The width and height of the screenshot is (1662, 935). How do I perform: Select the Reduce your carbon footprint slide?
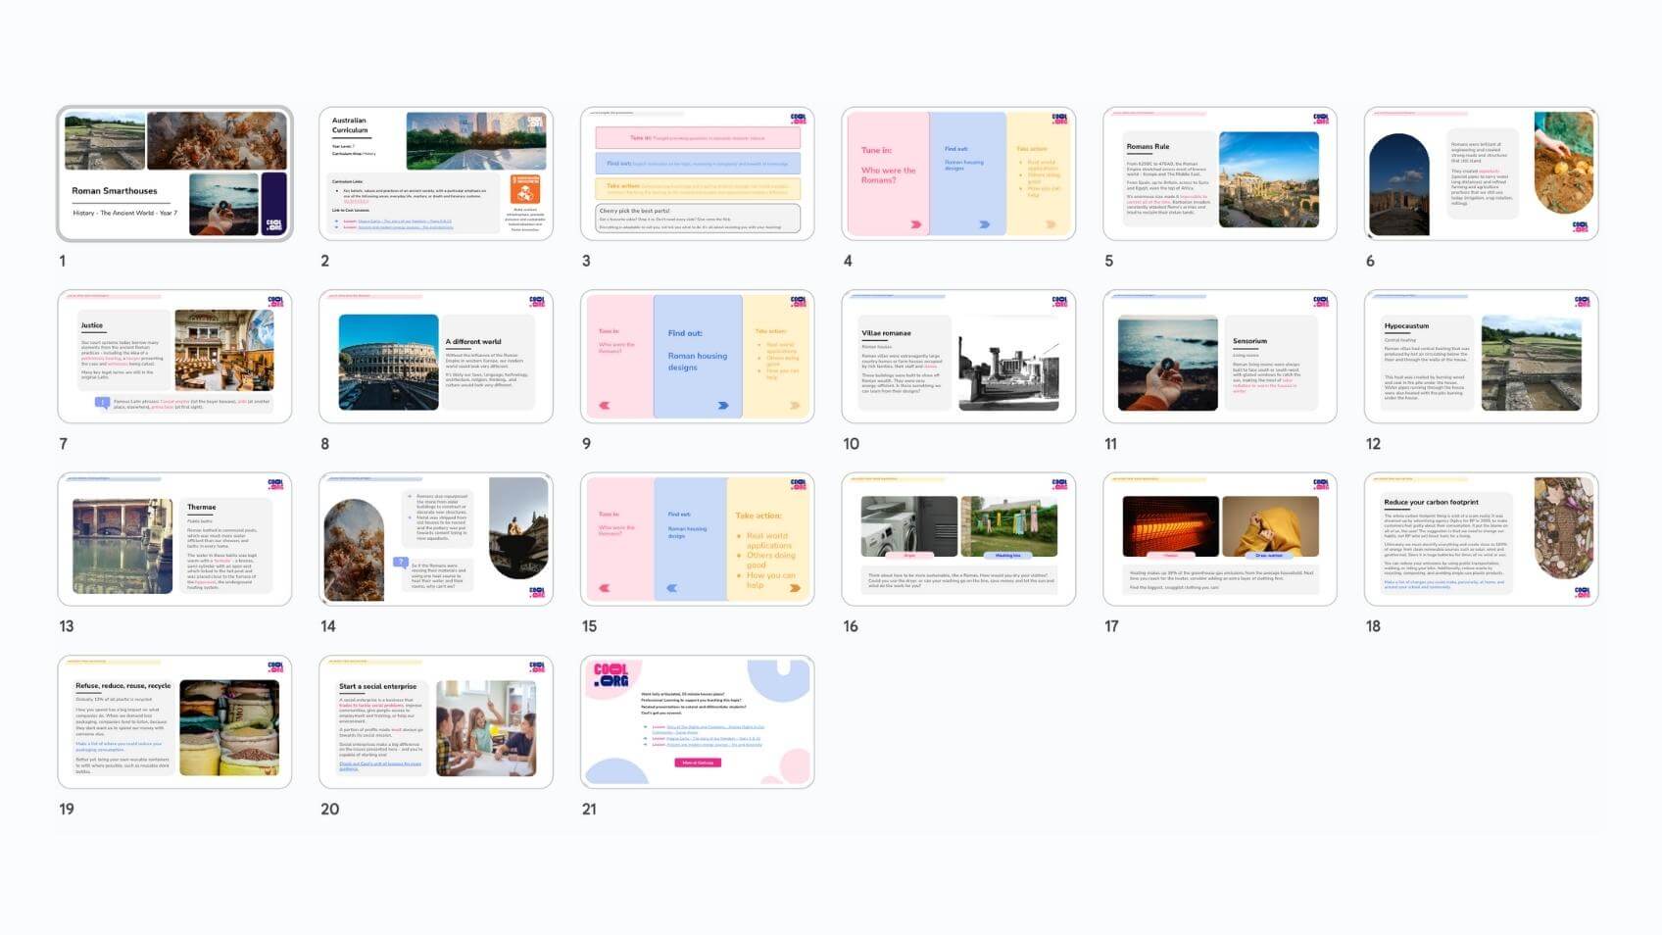(x=1480, y=539)
